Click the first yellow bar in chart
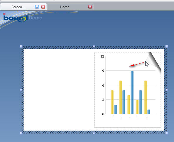 (x=112, y=102)
